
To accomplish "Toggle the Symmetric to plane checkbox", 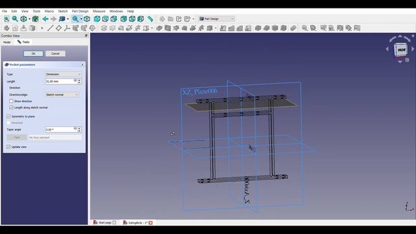I will pos(8,116).
